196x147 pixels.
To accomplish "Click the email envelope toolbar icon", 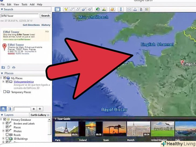I will pos(129,9).
